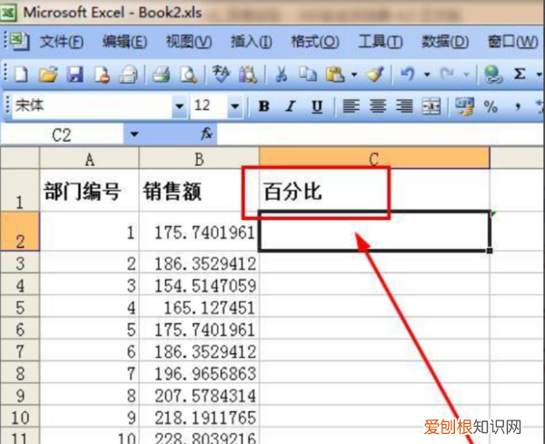Screen dimensions: 545x444
Task: Click the Excel icon in the title bar
Action: 8,13
